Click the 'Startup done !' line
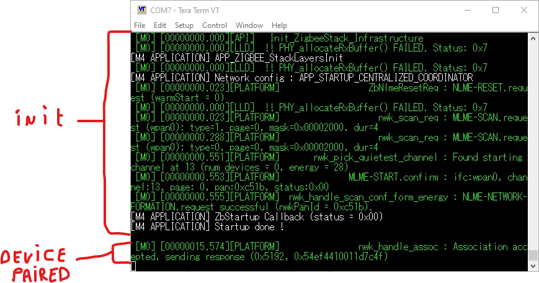Image resolution: width=539 pixels, height=283 pixels. click(207, 227)
